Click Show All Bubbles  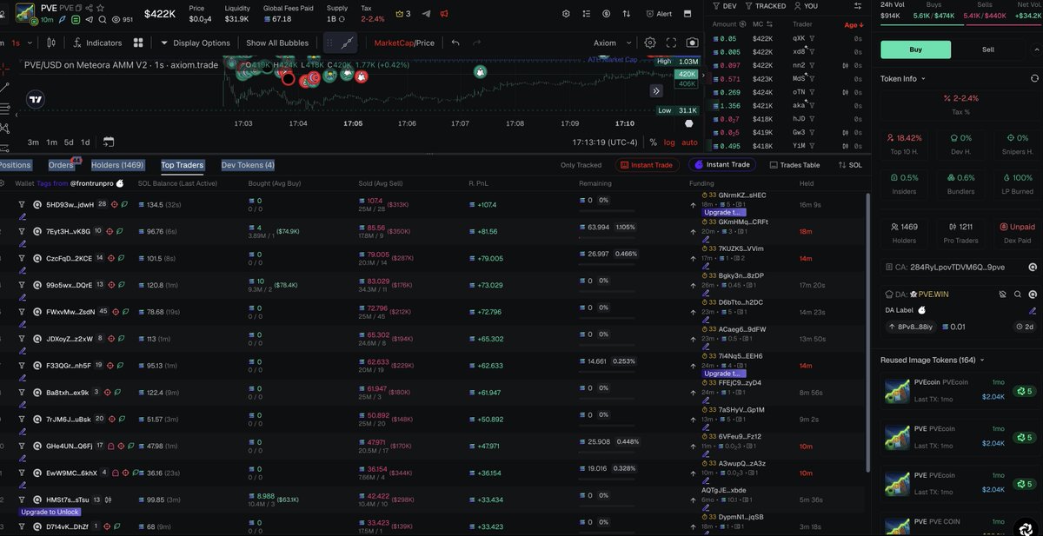(x=277, y=43)
